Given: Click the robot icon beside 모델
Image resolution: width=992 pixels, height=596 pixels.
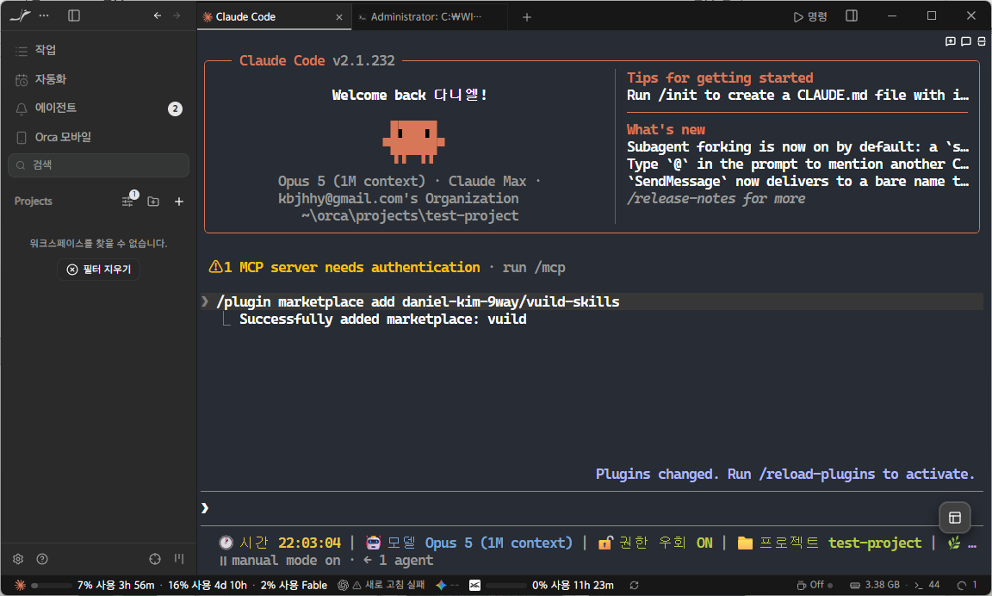Looking at the screenshot, I should point(373,543).
